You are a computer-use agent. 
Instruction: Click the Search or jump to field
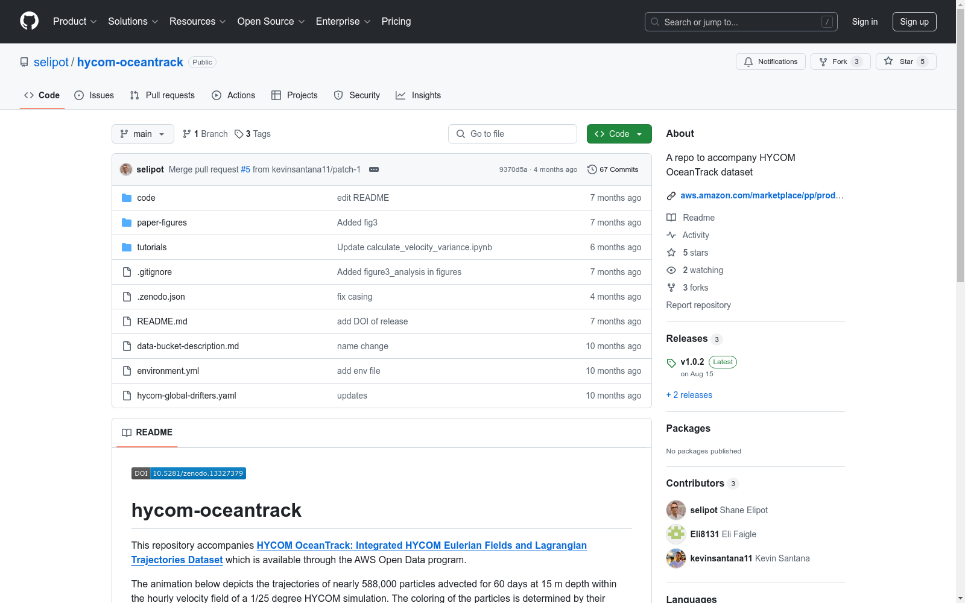pyautogui.click(x=741, y=22)
